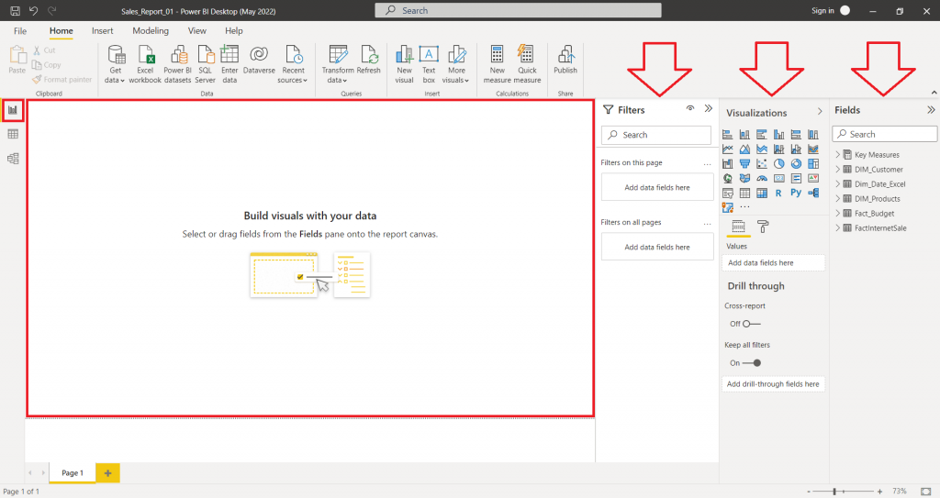940x498 pixels.
Task: Click the Fields pane search field
Action: click(885, 134)
